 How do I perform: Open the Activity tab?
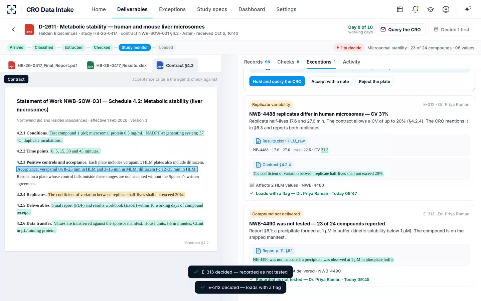tap(351, 62)
